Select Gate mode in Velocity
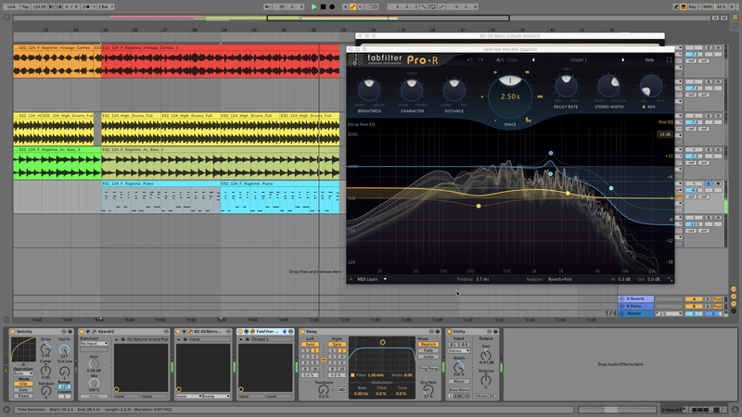 point(23,389)
